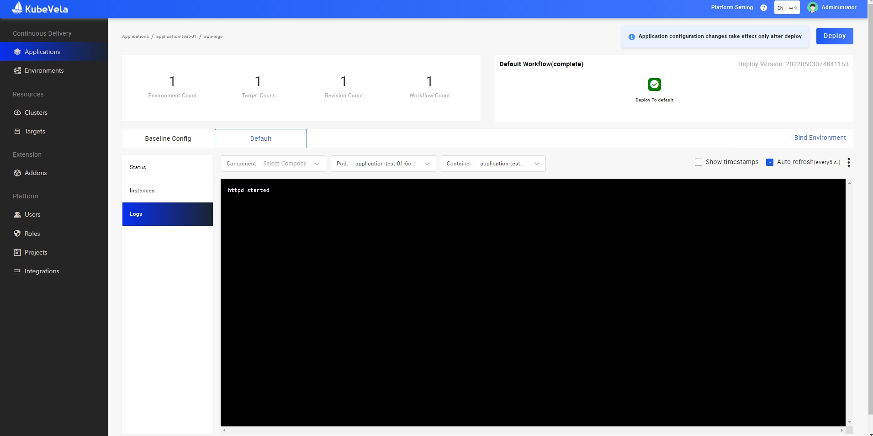
Task: Switch the language to Chinese
Action: (793, 8)
